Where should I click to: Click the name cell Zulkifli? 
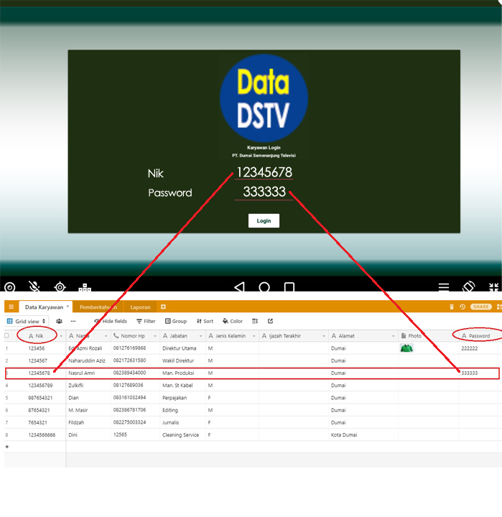click(x=88, y=385)
